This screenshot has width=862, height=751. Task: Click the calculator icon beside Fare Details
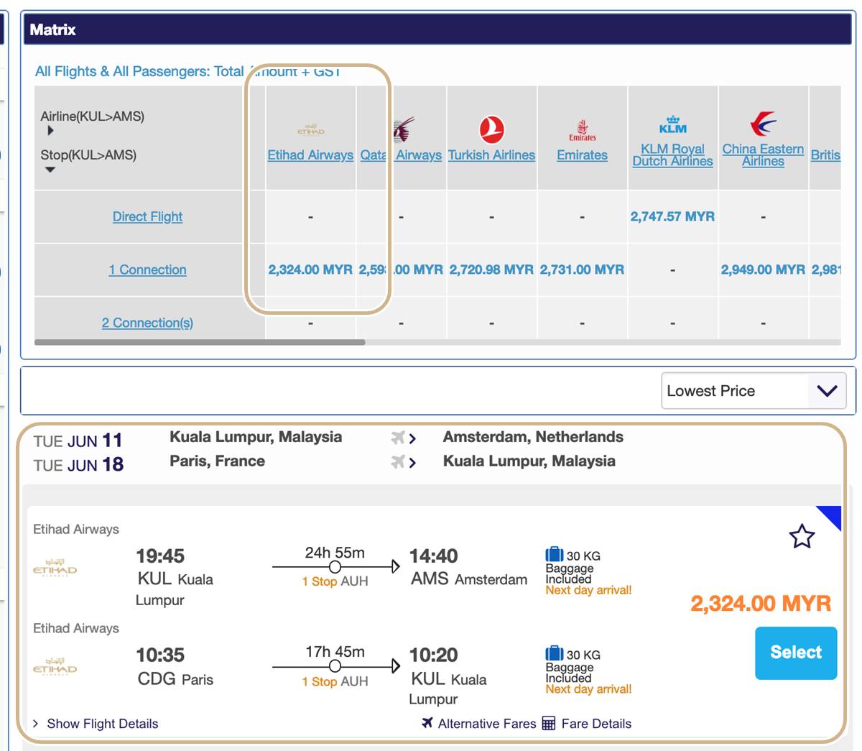(548, 723)
